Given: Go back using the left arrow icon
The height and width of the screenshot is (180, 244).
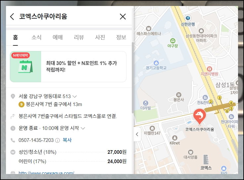Looking at the screenshot, I should [x=12, y=17].
